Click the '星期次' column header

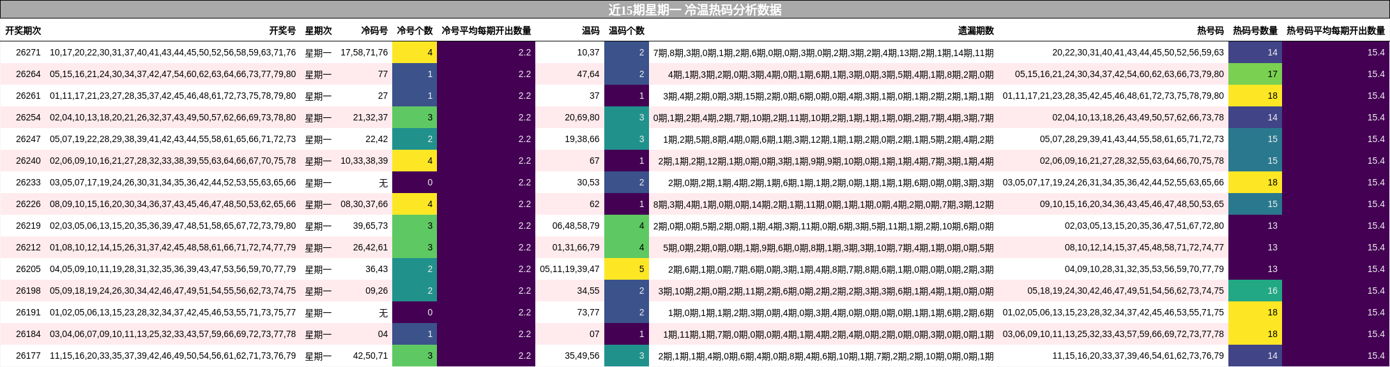pyautogui.click(x=318, y=31)
